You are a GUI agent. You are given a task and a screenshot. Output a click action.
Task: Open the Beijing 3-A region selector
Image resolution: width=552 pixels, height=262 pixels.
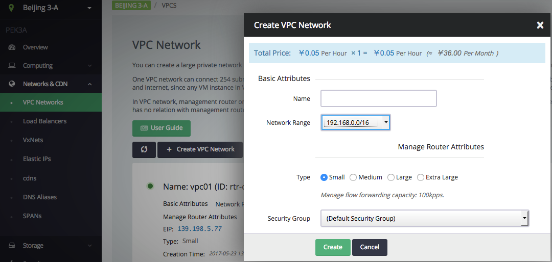(50, 8)
